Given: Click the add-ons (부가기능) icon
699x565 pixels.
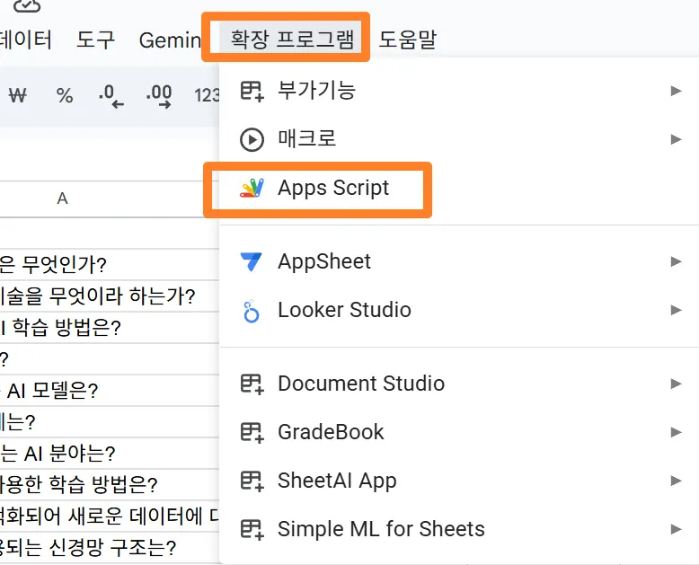Looking at the screenshot, I should coord(252,91).
